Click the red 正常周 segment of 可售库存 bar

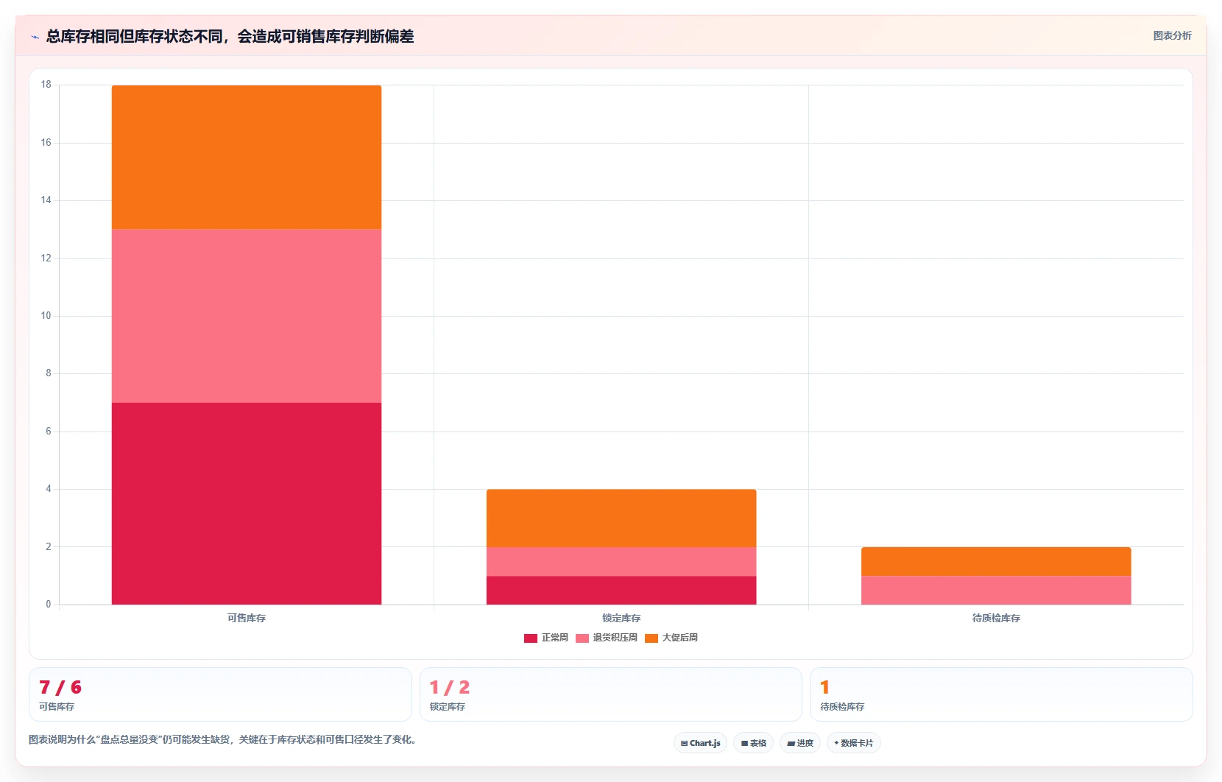(x=247, y=504)
